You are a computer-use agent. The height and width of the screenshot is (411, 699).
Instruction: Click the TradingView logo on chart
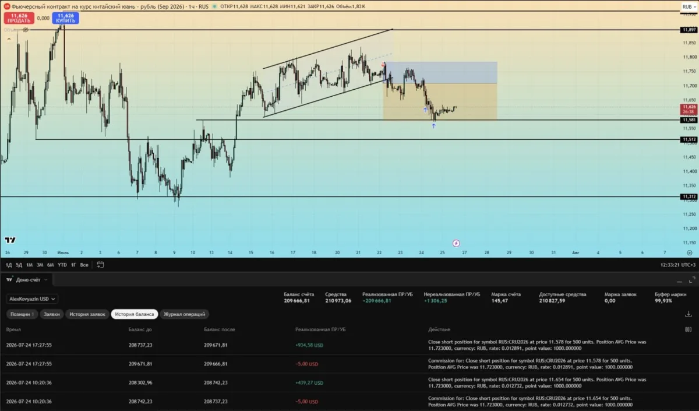[10, 240]
